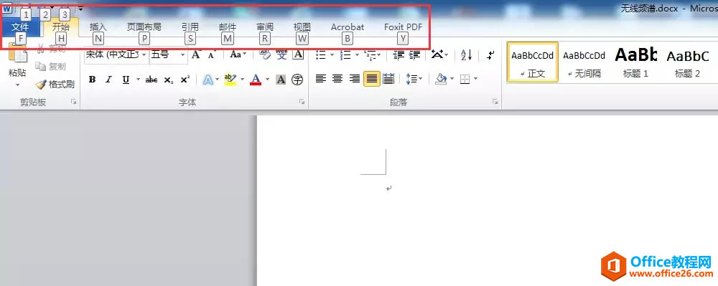Open the Change Case Aa menu
Image resolution: width=718 pixels, height=286 pixels.
(x=238, y=54)
